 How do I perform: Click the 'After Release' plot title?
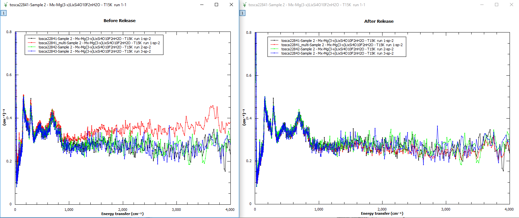(379, 21)
